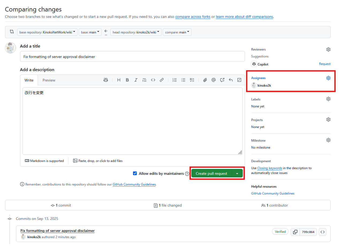The height and width of the screenshot is (248, 356).
Task: Click the Heading formatting icon
Action: click(119, 80)
